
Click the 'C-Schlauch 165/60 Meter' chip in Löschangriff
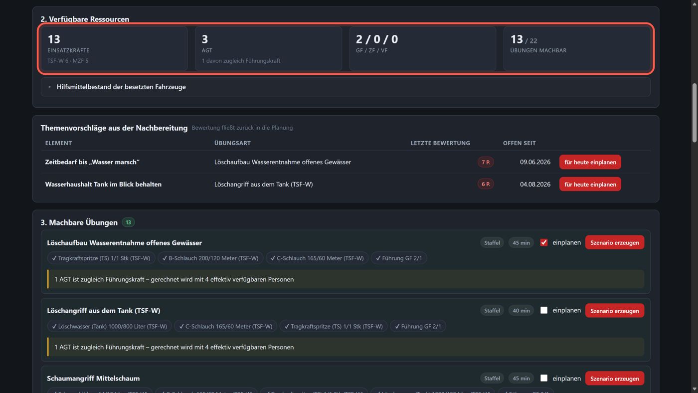pos(226,326)
